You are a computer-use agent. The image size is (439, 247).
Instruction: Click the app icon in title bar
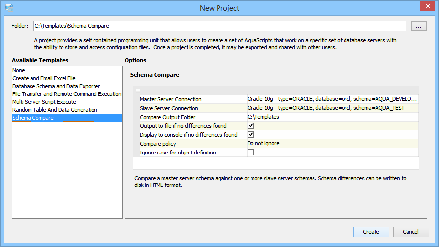[9, 8]
